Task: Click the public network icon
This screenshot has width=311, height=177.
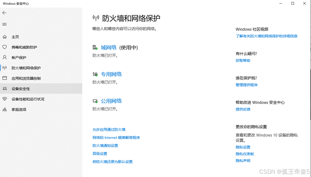Action: (x=95, y=101)
